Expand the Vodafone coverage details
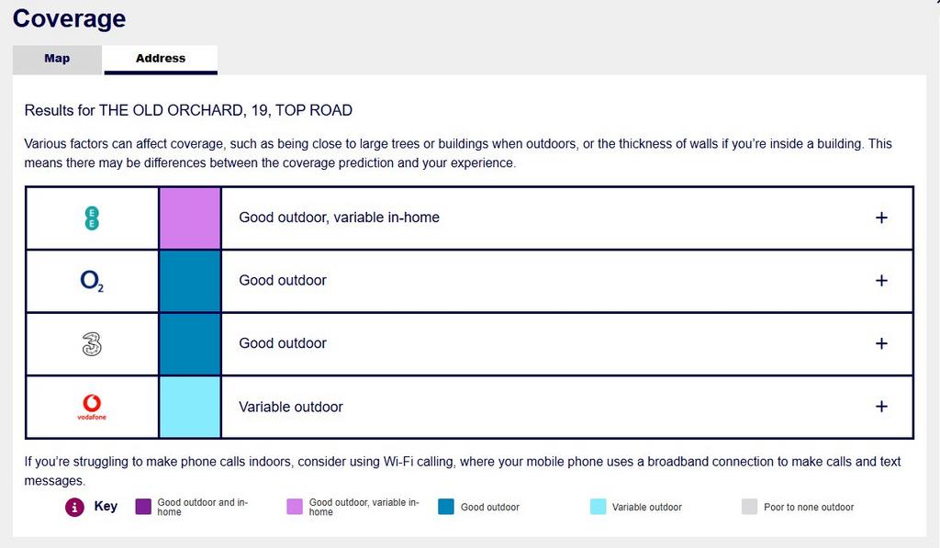This screenshot has width=940, height=548. pos(881,407)
